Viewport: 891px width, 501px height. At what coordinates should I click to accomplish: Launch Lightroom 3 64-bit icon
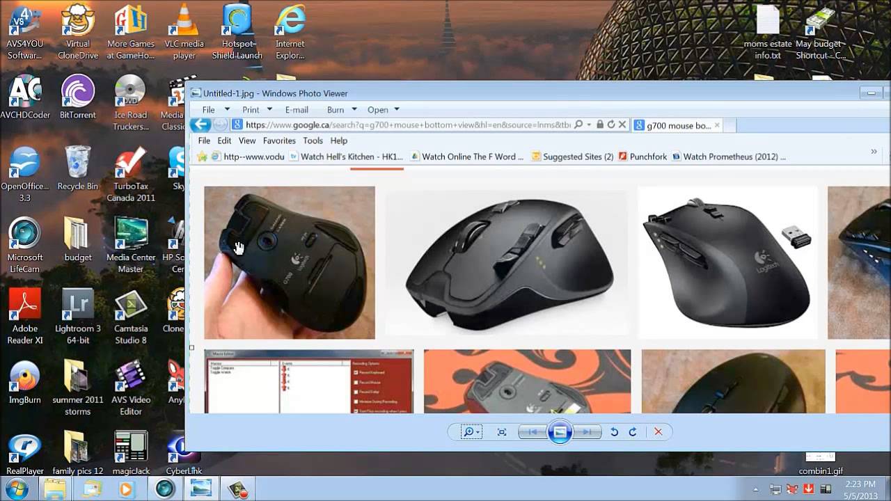(x=78, y=317)
